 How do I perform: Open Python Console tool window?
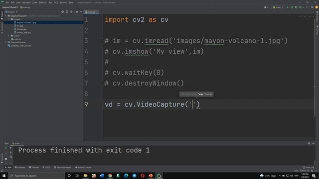click(x=83, y=168)
